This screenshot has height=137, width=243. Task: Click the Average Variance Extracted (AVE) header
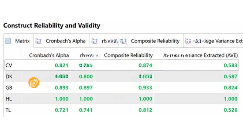[200, 55]
